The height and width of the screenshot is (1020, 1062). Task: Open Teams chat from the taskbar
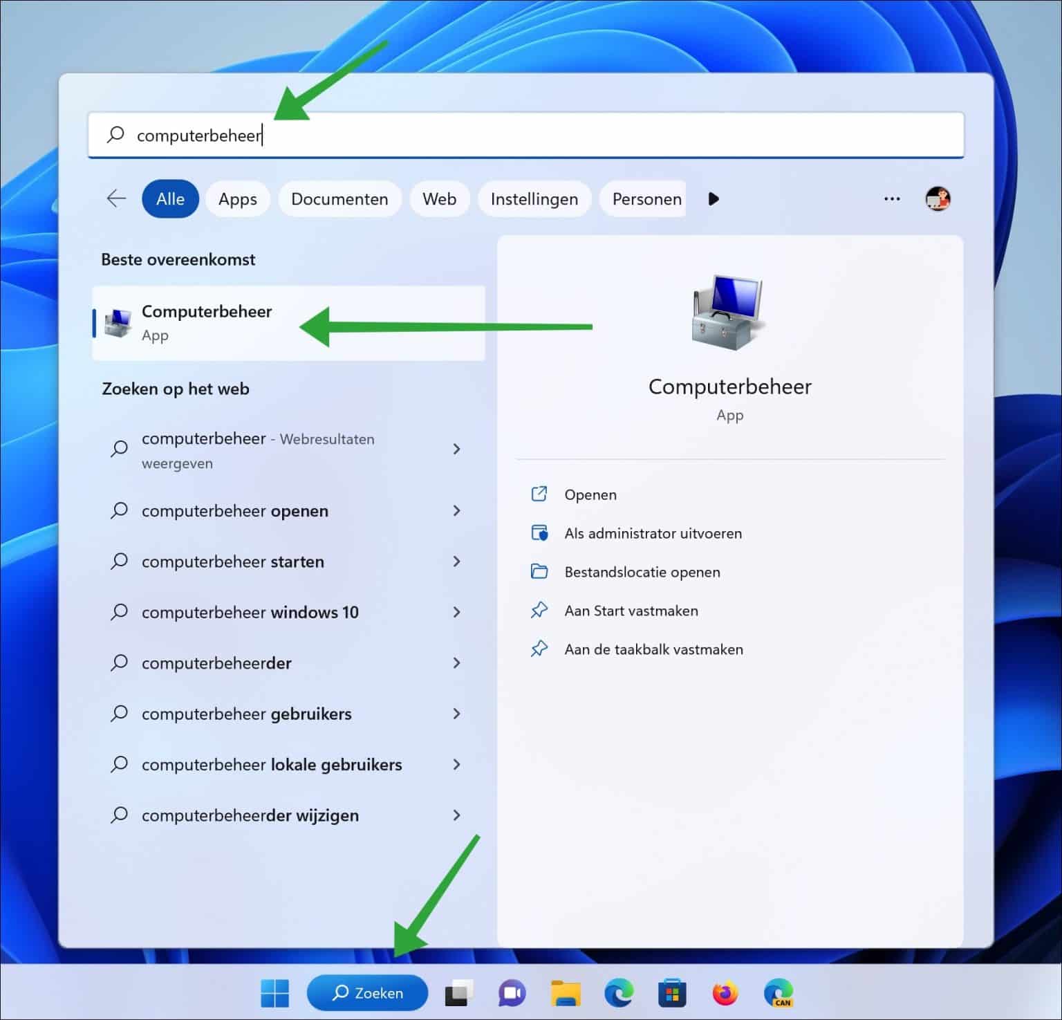click(511, 992)
